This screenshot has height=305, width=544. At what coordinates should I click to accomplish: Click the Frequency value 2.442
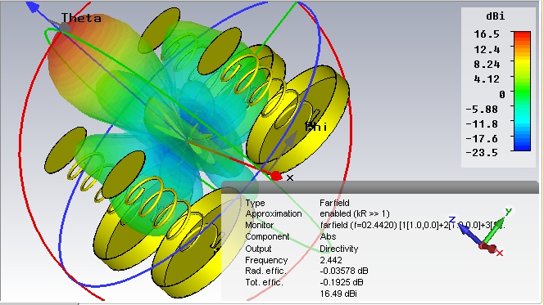pos(331,260)
